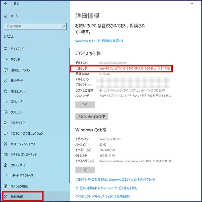The image size is (202, 202).
Task: Click the search magnifier icon
Action: click(63, 26)
